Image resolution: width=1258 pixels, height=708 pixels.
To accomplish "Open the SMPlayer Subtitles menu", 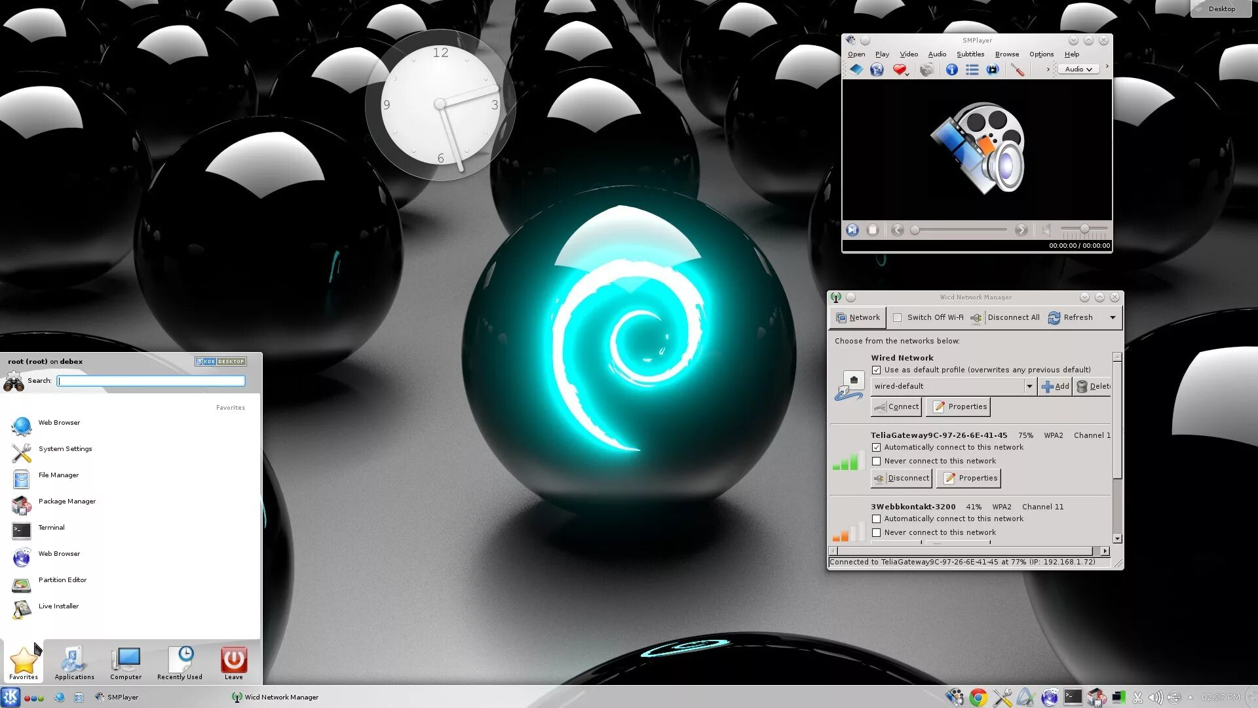I will 970,54.
